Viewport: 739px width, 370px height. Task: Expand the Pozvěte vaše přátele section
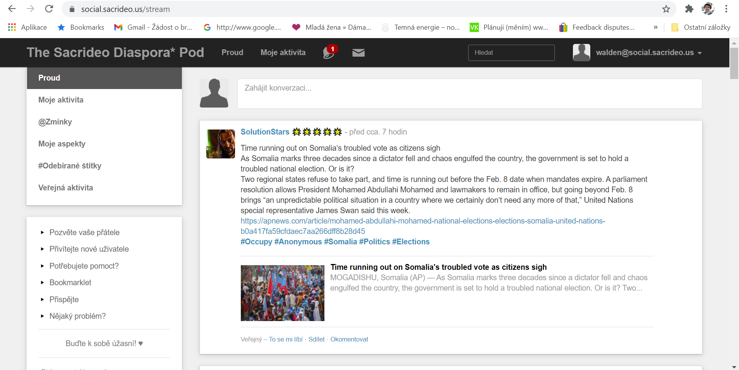84,232
